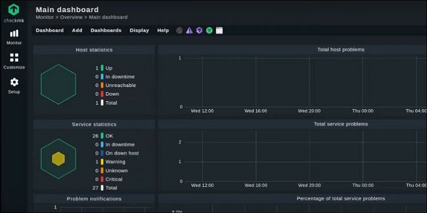Screen dimensions: 427x213
Task: Click the purple warning triangle icon
Action: pos(189,31)
